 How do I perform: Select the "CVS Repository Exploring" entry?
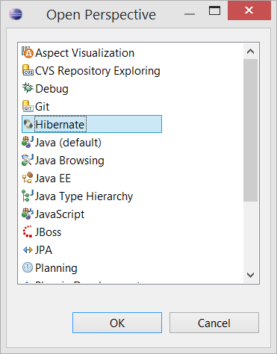pos(98,71)
